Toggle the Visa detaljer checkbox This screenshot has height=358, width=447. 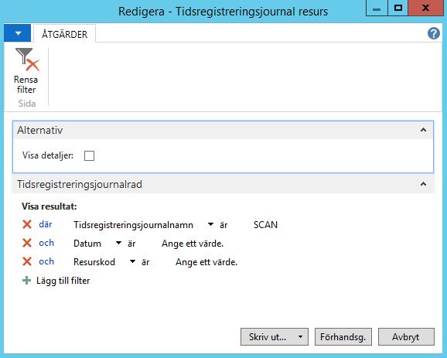[x=89, y=155]
